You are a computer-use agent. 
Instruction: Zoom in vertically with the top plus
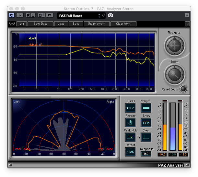(175, 67)
